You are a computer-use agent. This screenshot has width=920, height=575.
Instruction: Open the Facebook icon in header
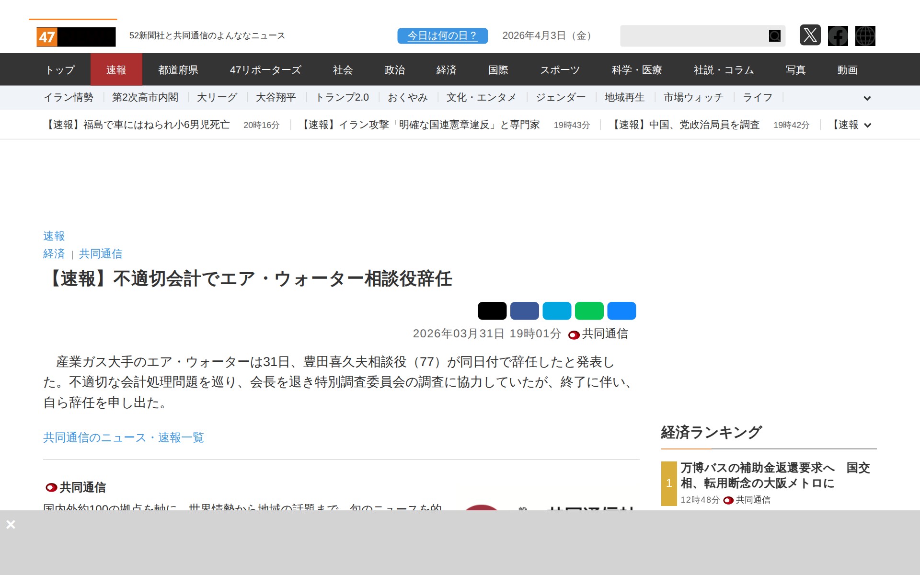(x=838, y=36)
